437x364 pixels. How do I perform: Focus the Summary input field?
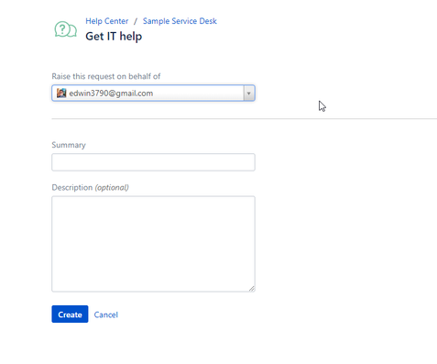click(153, 162)
